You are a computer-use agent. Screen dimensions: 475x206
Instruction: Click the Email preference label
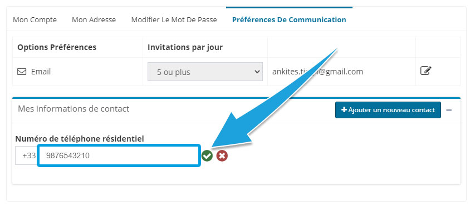(41, 72)
